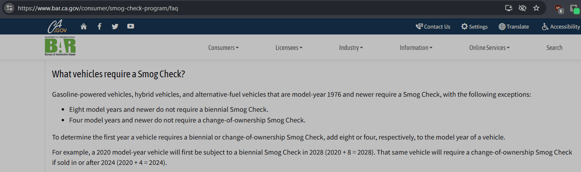
Task: Expand the Licensees dropdown menu
Action: click(x=289, y=48)
